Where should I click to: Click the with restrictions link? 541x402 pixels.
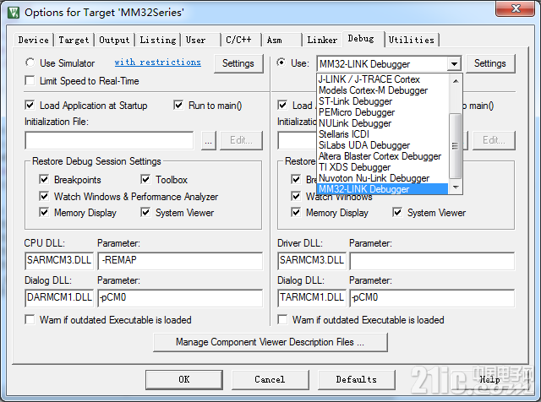point(158,62)
